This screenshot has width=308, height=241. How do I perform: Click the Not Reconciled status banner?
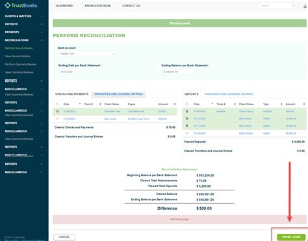click(179, 220)
